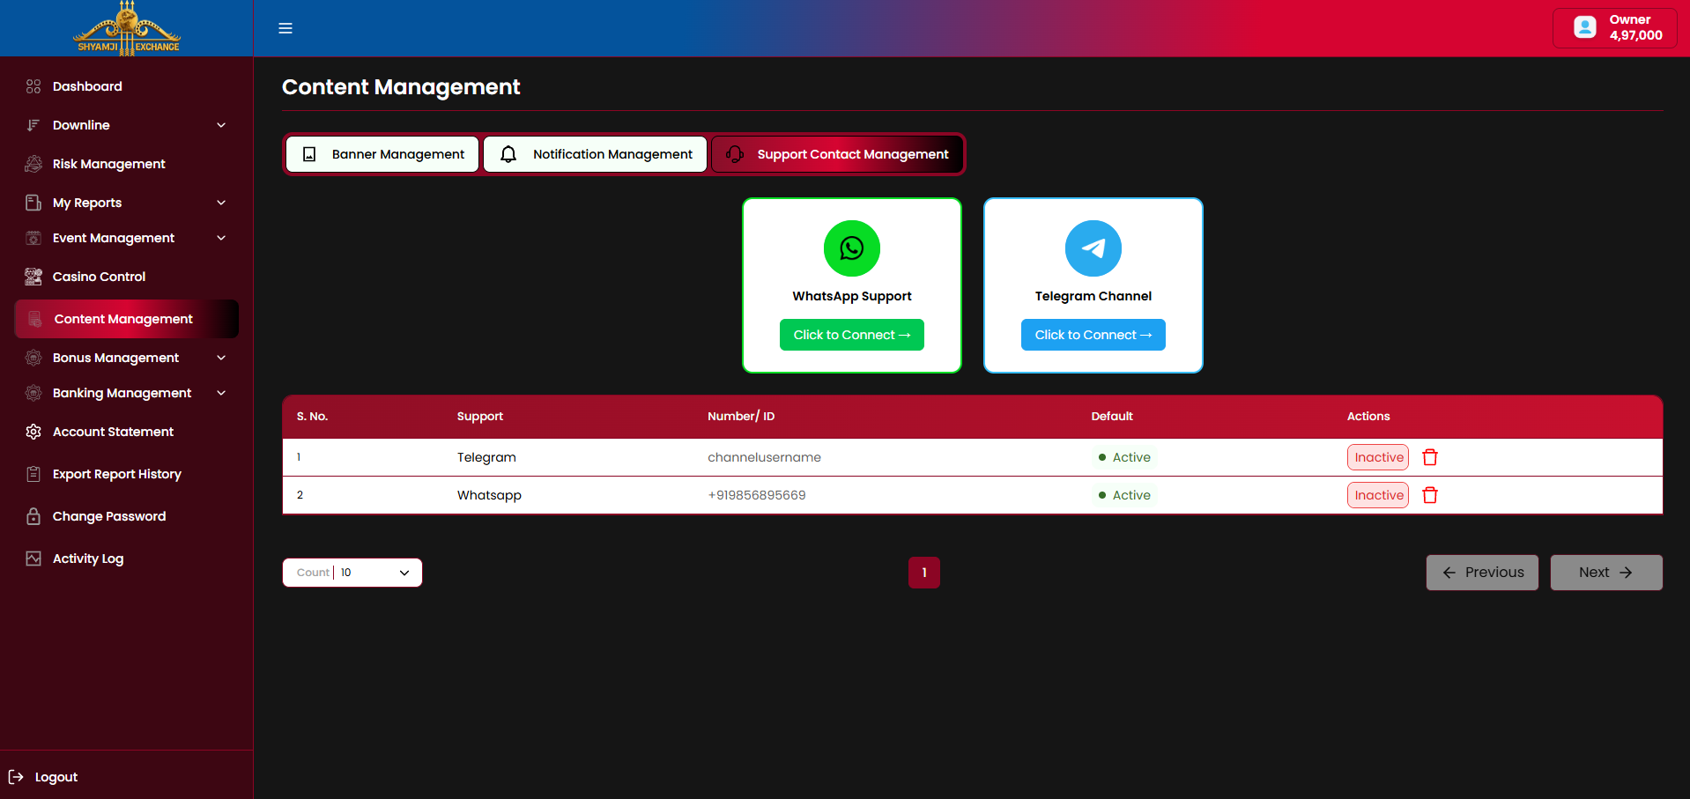The width and height of the screenshot is (1690, 799).
Task: Click the banner icon on Banner Management
Action: click(x=309, y=154)
